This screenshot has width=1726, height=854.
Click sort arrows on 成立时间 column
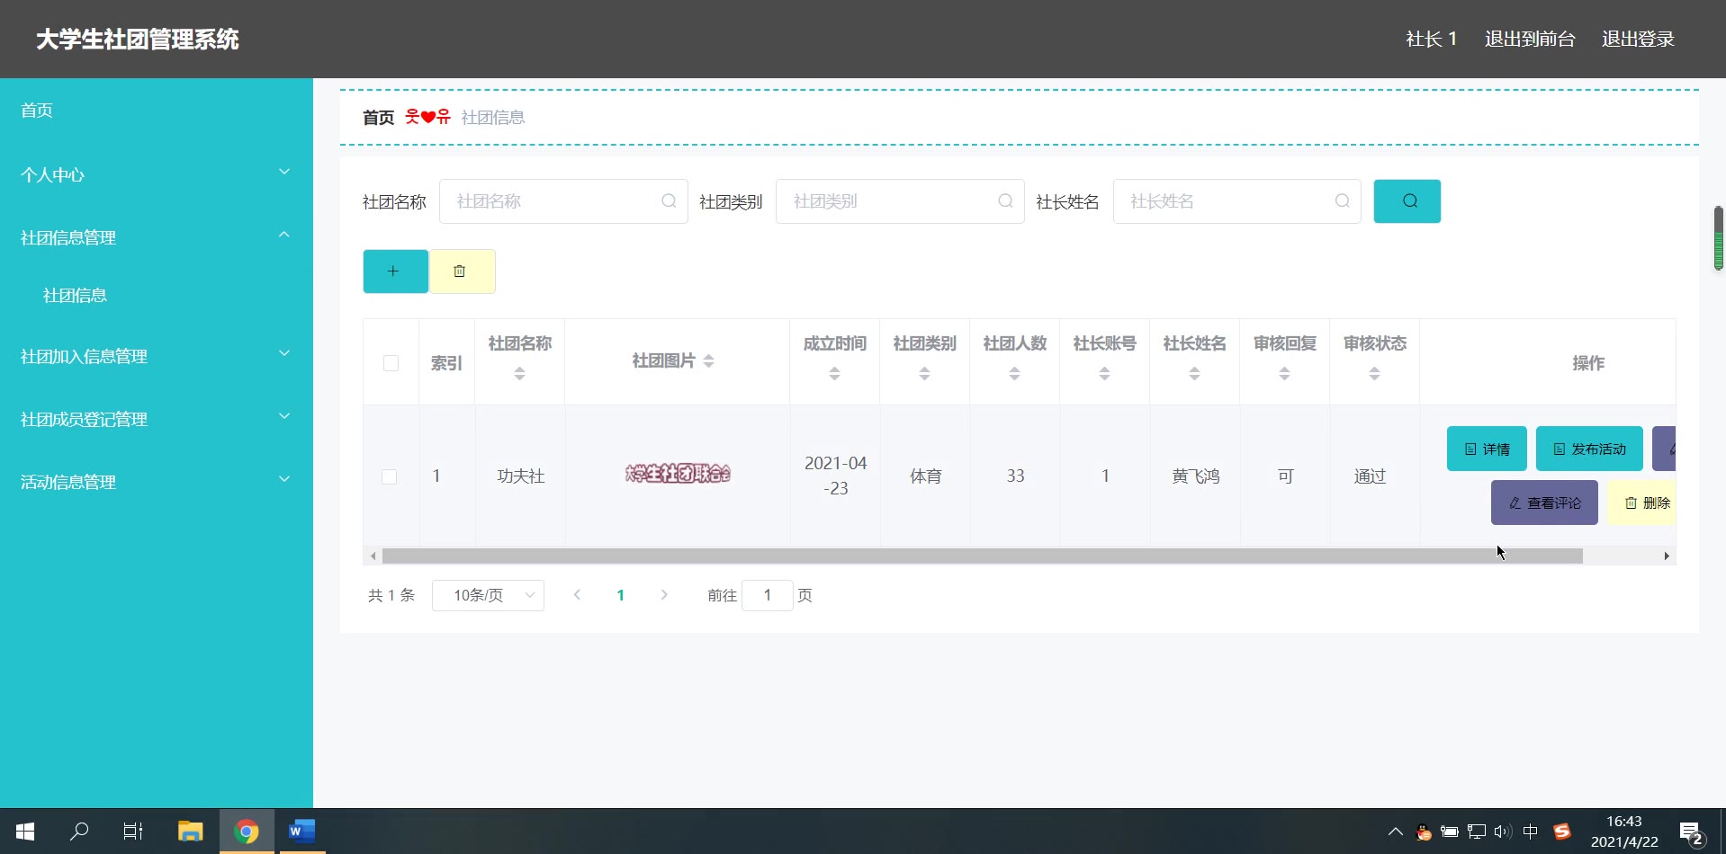pyautogui.click(x=834, y=374)
